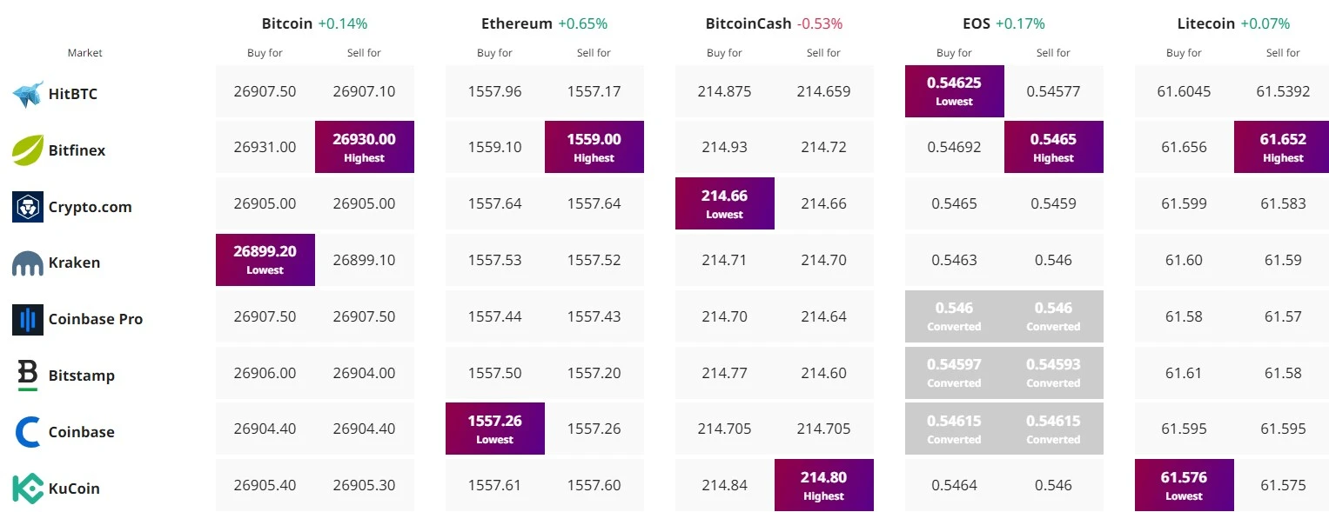Select Coinbase lowest Ethereum buy price 1557.26
1329x512 pixels.
click(494, 429)
